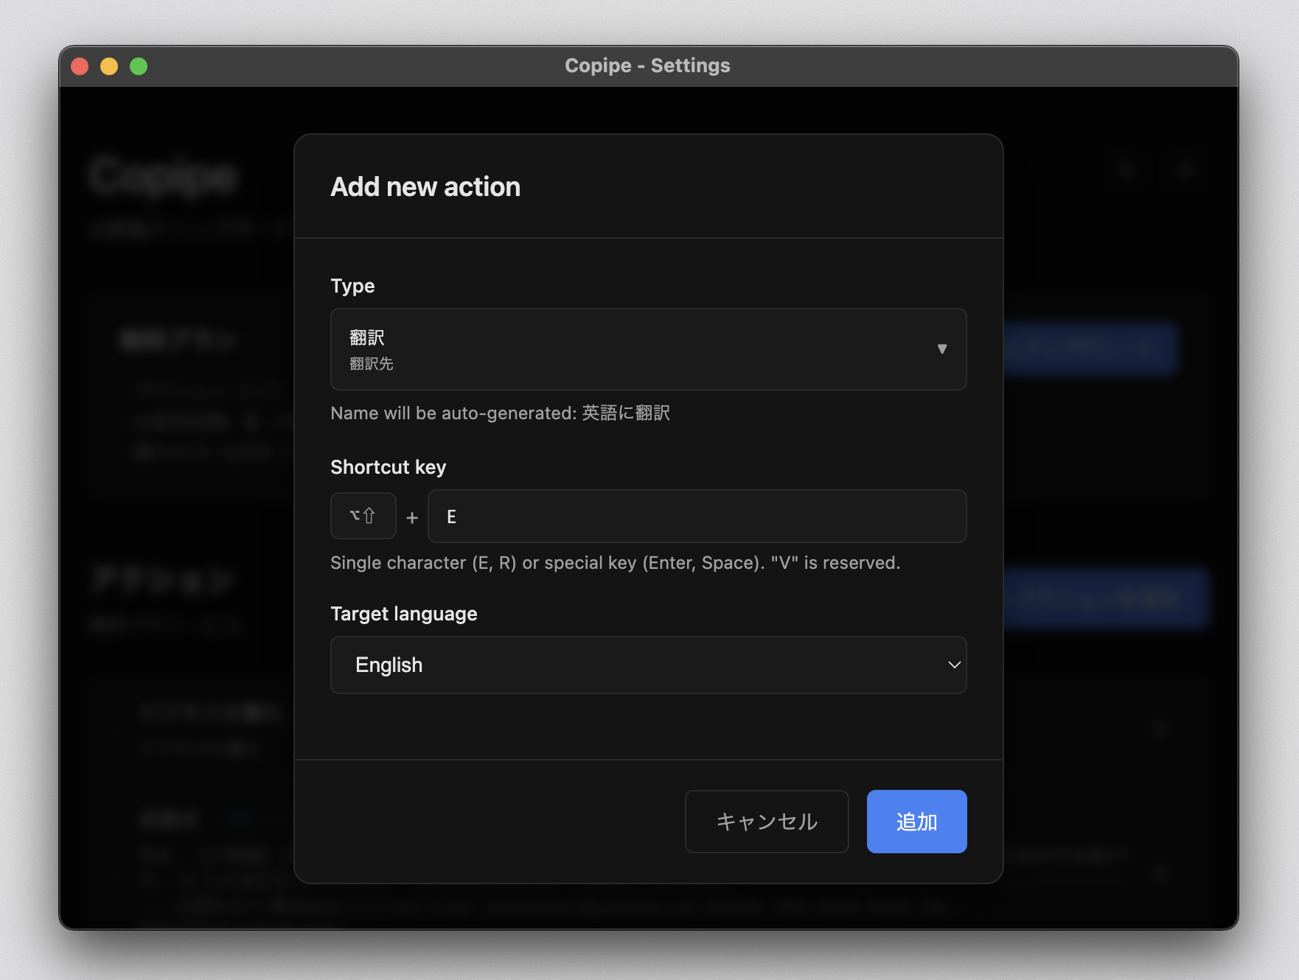The image size is (1299, 980).
Task: Click the Add new action heading
Action: tap(425, 187)
